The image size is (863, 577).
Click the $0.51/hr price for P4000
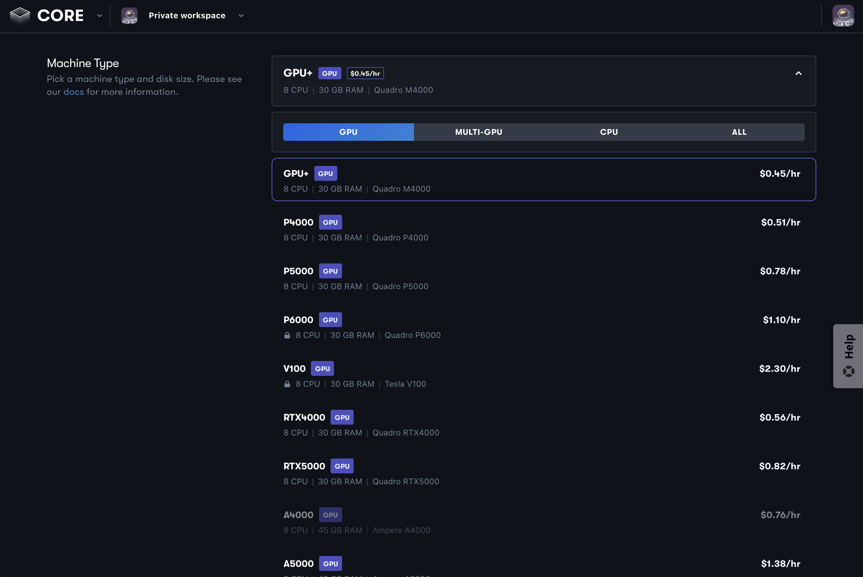[x=781, y=222]
